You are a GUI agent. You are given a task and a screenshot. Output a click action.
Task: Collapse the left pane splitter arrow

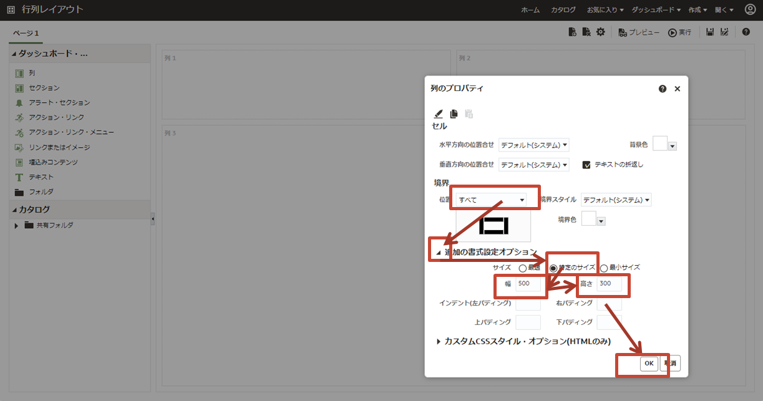(x=153, y=219)
